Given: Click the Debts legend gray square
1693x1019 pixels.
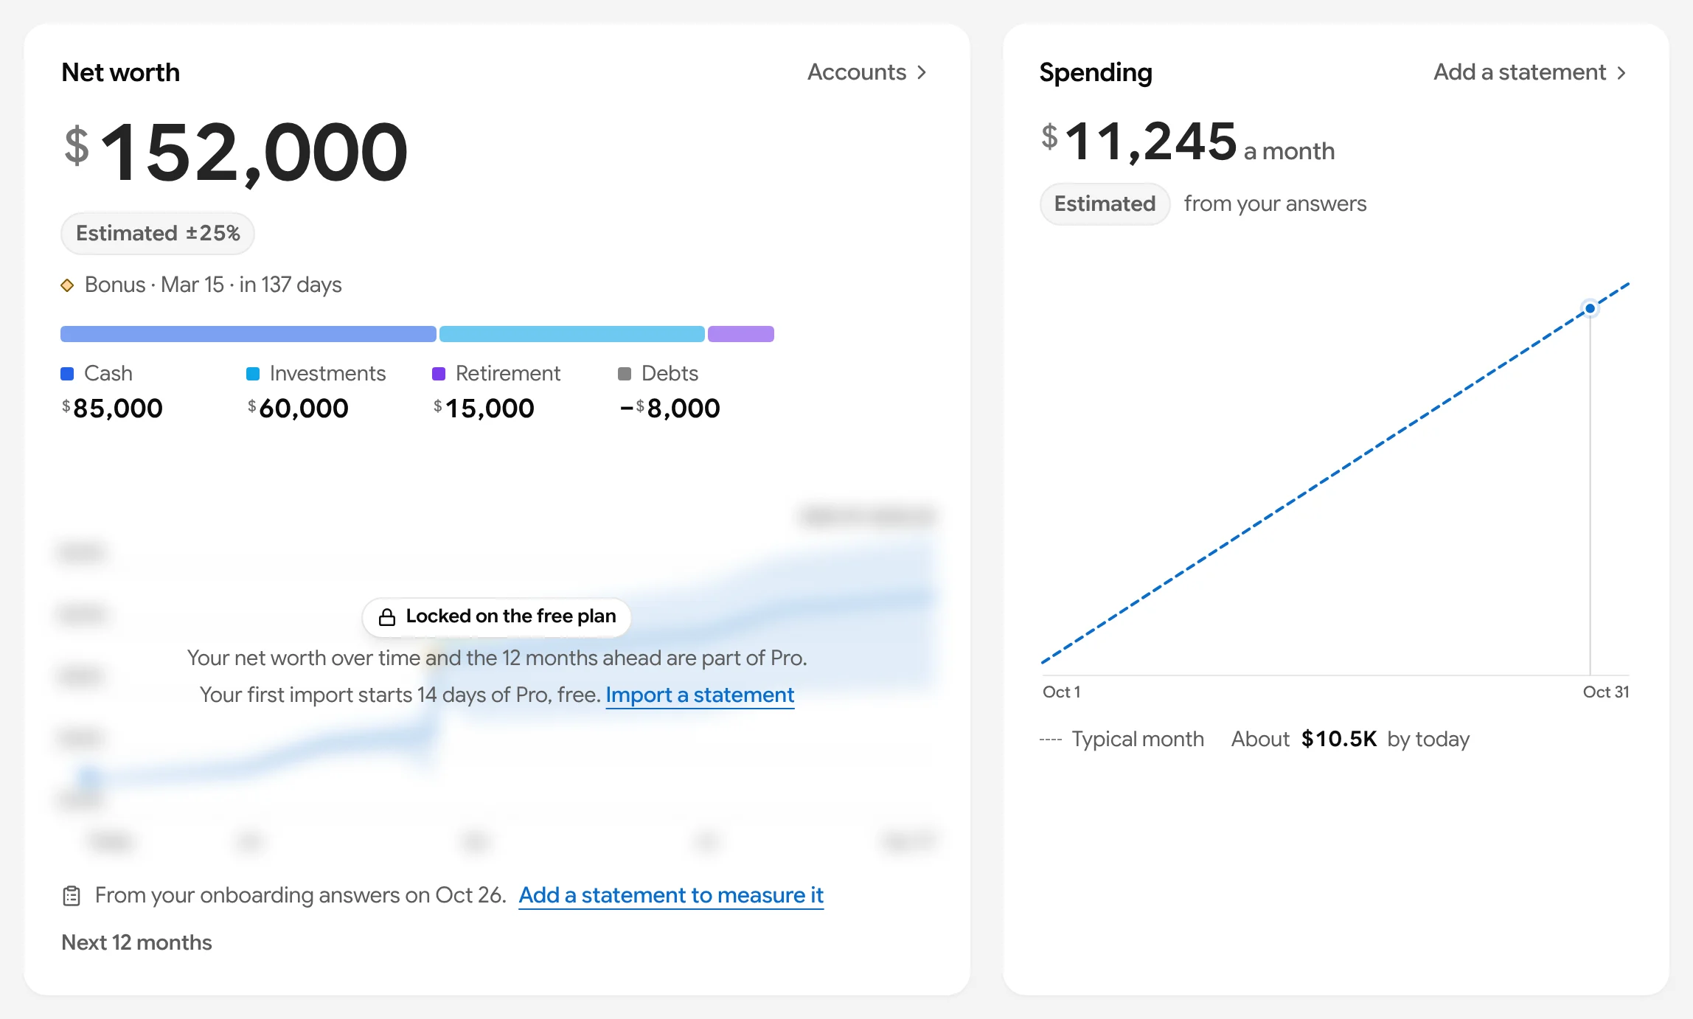Looking at the screenshot, I should click(x=625, y=374).
